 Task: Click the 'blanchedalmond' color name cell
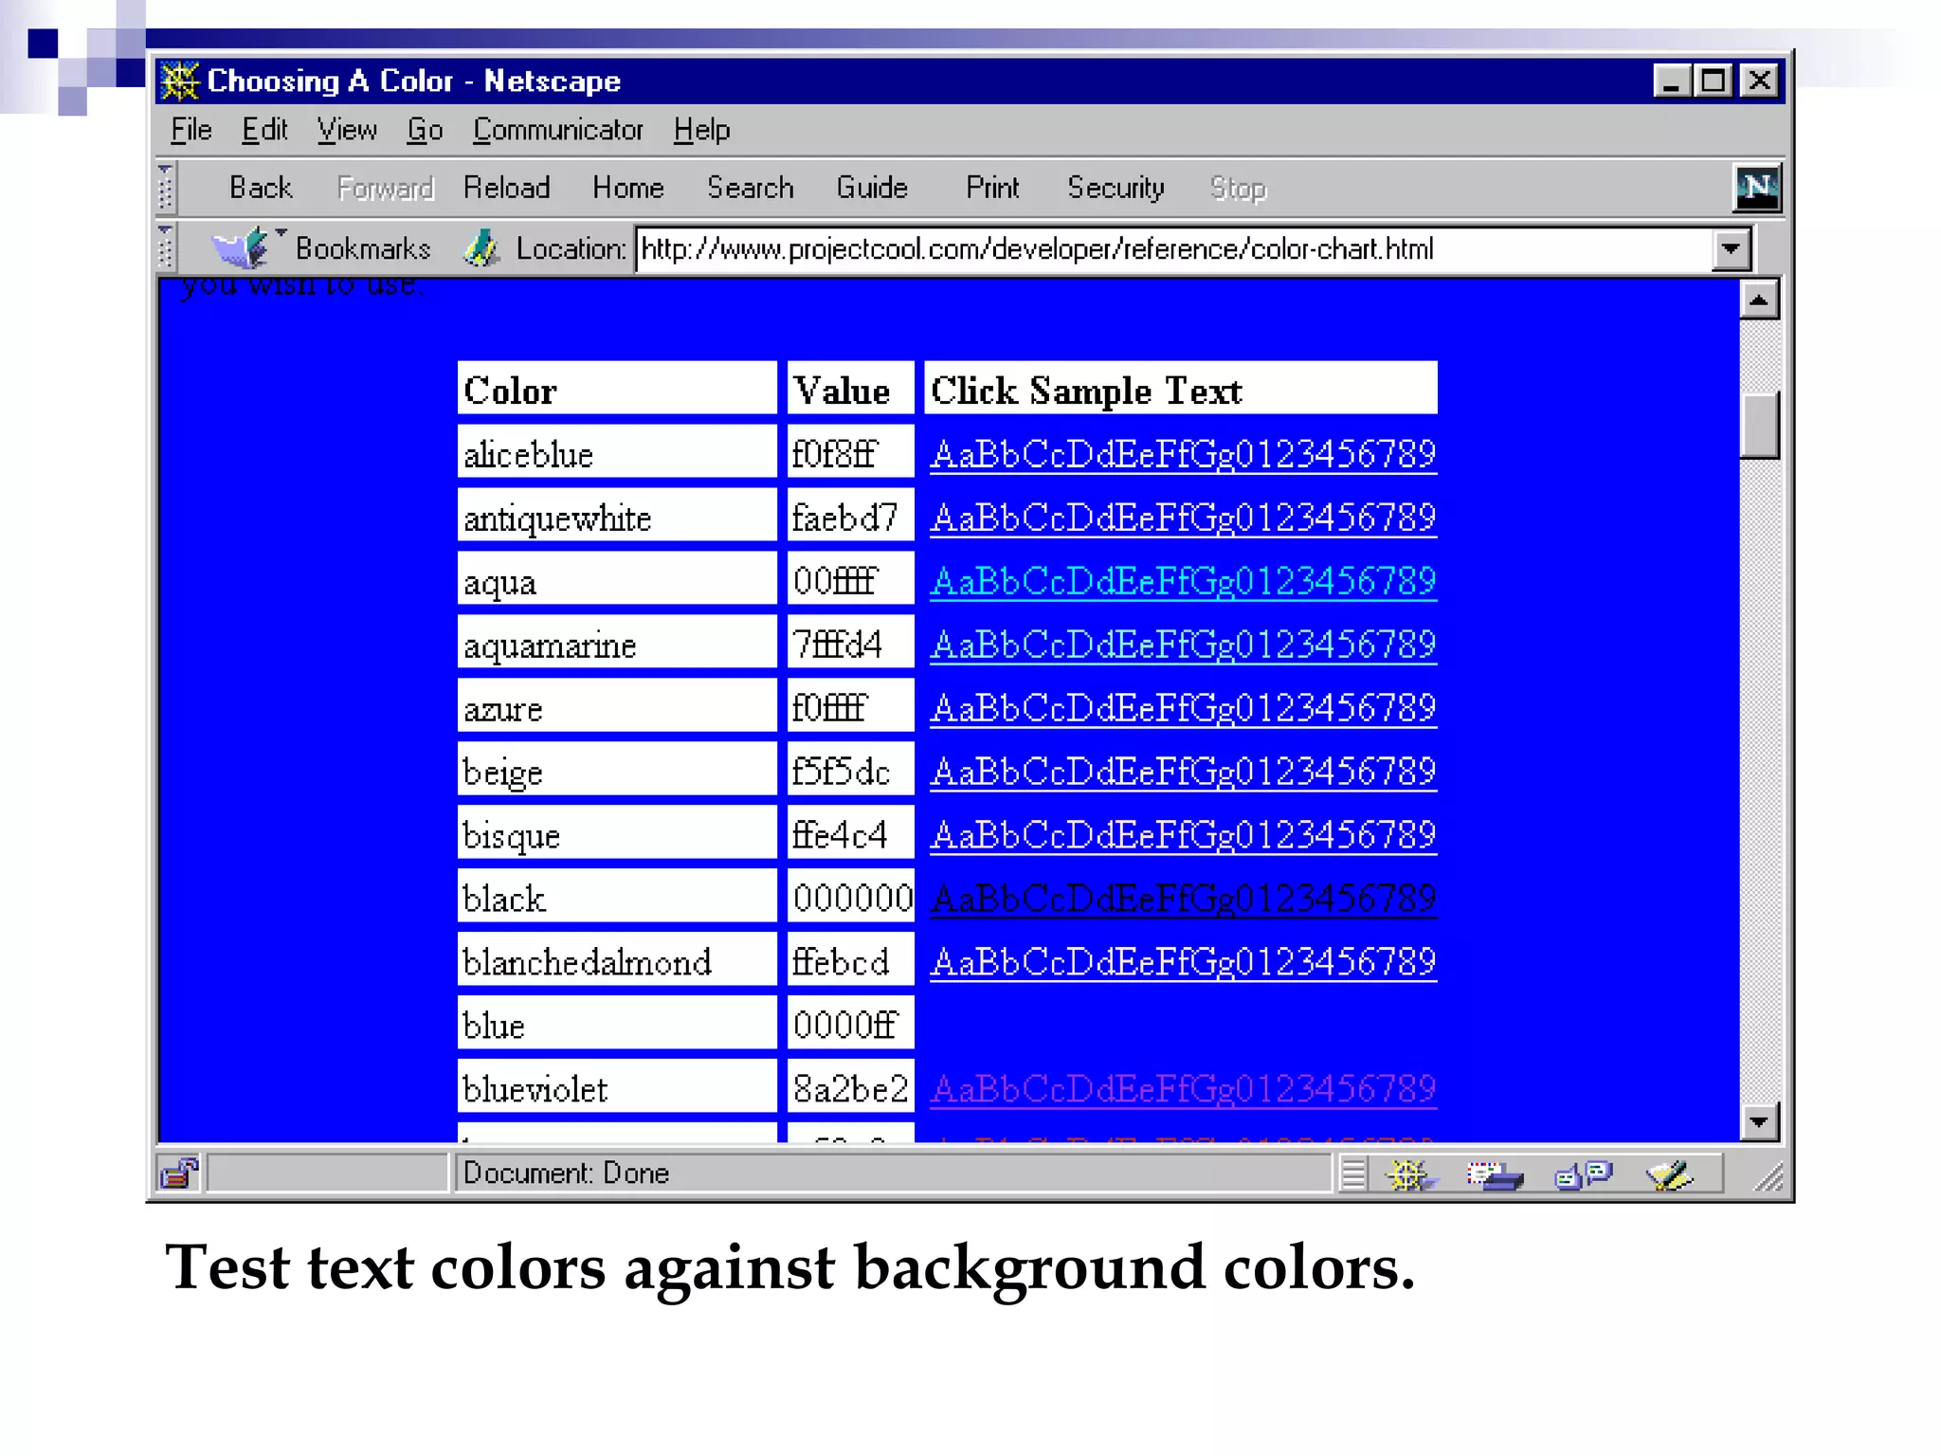pyautogui.click(x=617, y=959)
